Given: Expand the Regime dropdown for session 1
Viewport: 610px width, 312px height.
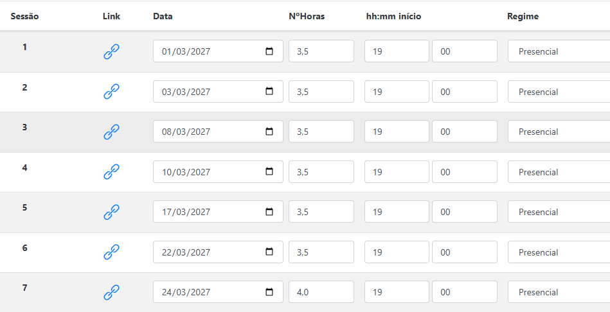Looking at the screenshot, I should coord(559,51).
